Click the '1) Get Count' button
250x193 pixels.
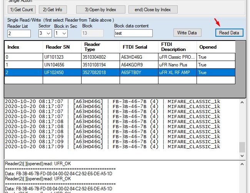[22, 10]
